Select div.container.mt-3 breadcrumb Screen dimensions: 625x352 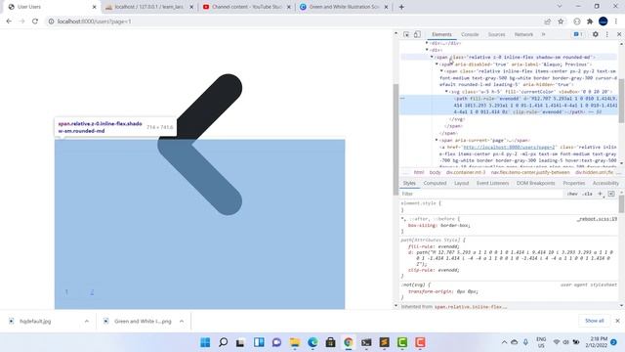tap(466, 172)
